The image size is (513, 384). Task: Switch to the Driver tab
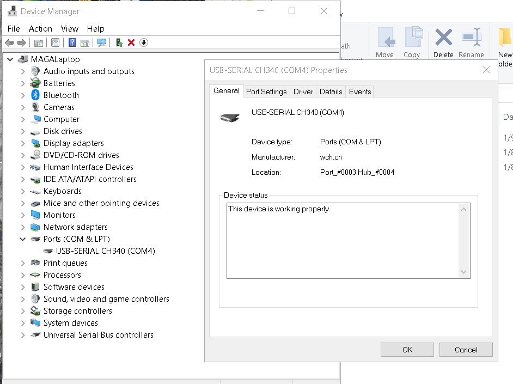click(303, 92)
